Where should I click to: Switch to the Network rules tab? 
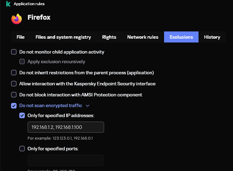click(143, 37)
